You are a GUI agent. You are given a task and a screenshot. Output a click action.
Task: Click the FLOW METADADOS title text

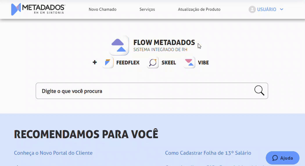[x=164, y=42]
